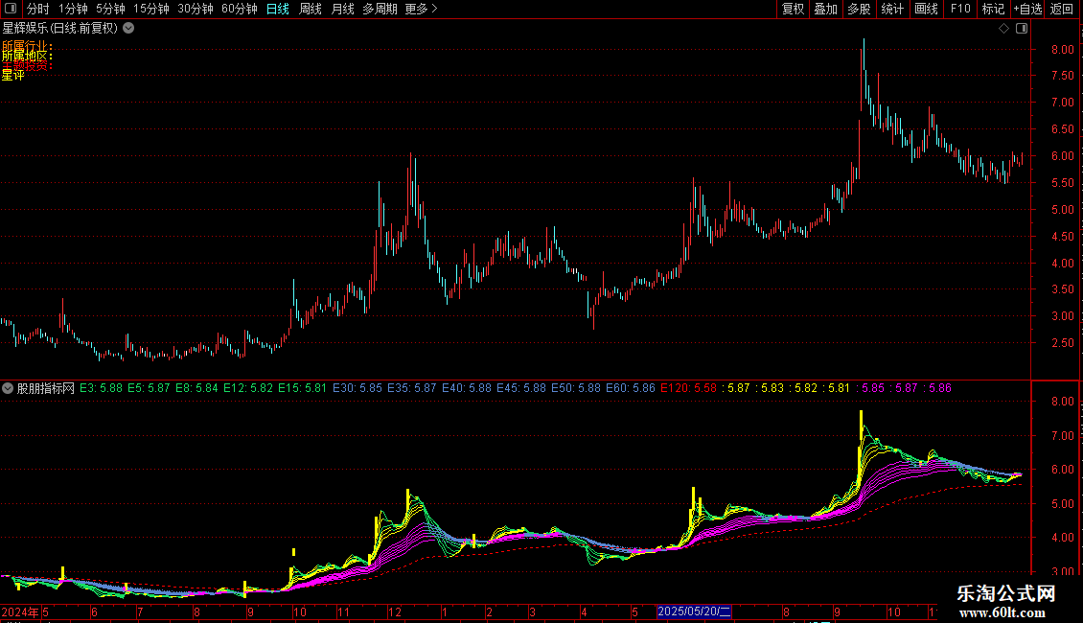
Task: Click the 星辉娱乐(日线.前复权) chart title
Action: coord(60,29)
